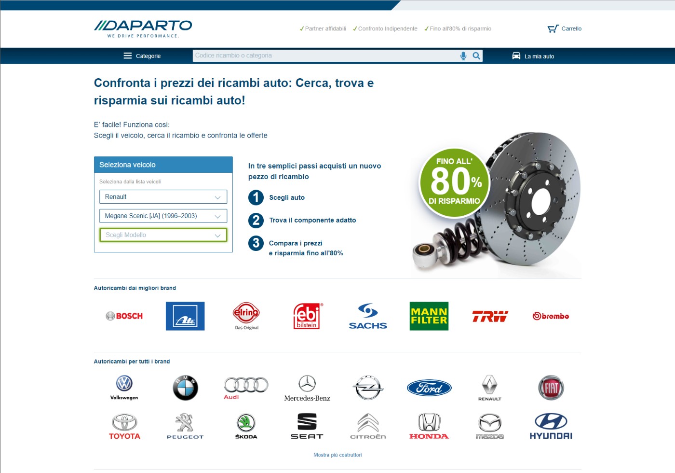Choose the Skoda manufacturer logo
This screenshot has height=473, width=675.
click(x=246, y=426)
